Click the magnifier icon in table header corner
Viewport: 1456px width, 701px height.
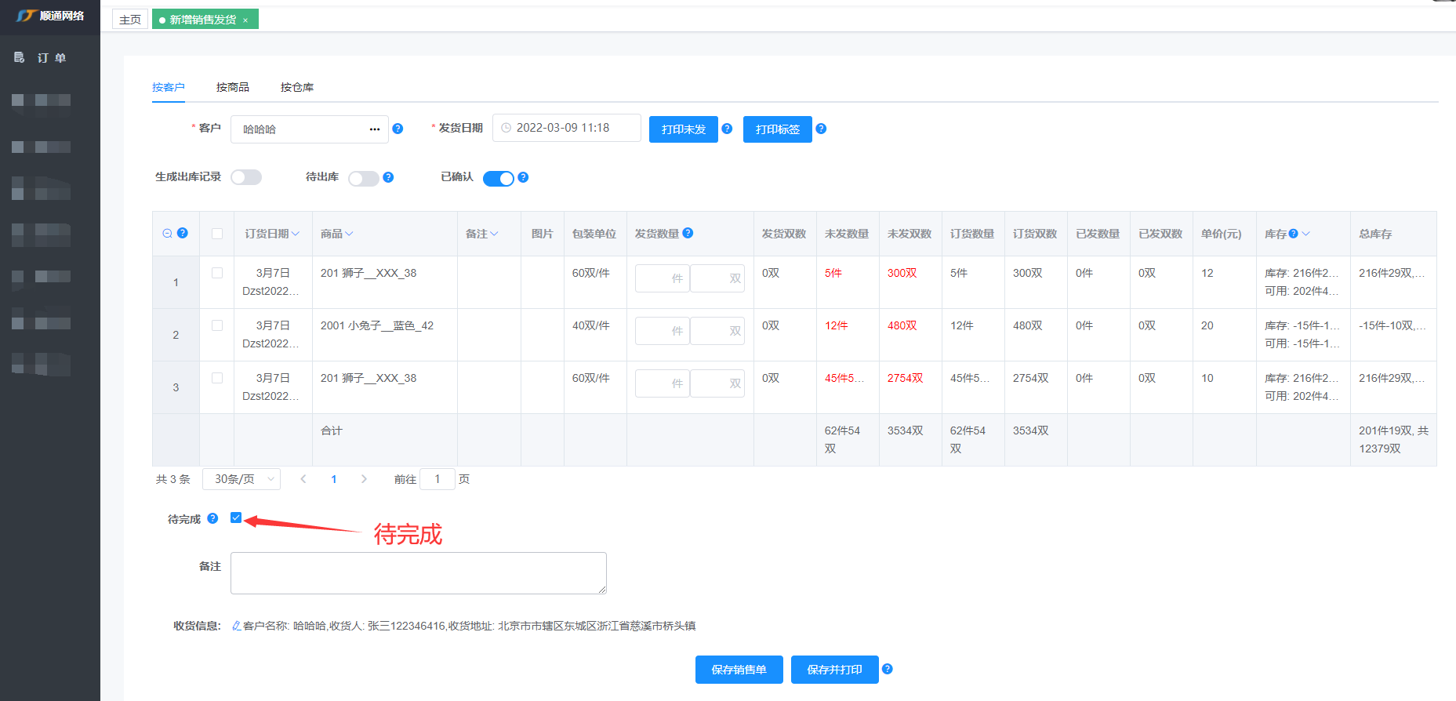click(x=167, y=234)
